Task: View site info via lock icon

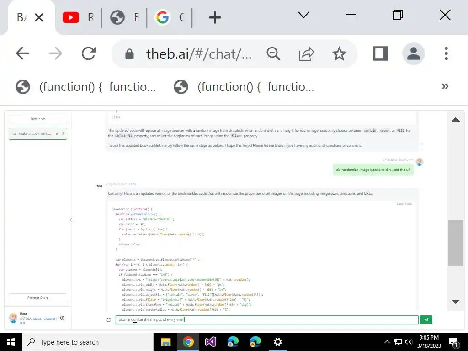Action: (x=129, y=54)
